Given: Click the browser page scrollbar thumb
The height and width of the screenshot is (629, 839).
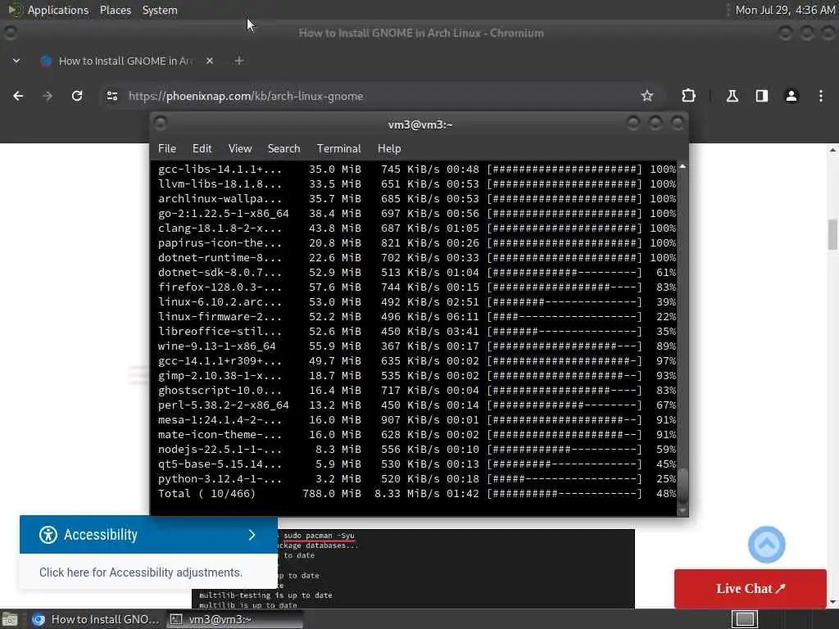Looking at the screenshot, I should 832,234.
